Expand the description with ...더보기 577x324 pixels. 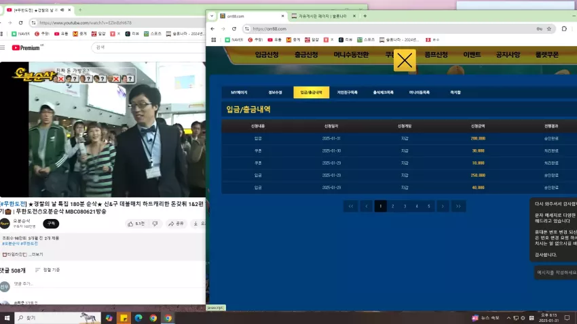(36, 254)
